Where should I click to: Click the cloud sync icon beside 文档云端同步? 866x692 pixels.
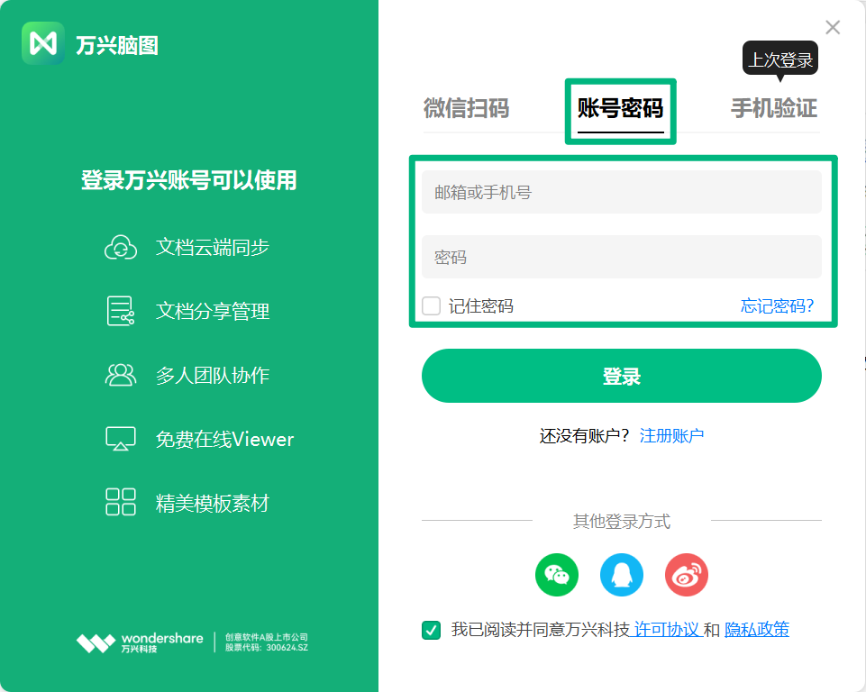(121, 248)
